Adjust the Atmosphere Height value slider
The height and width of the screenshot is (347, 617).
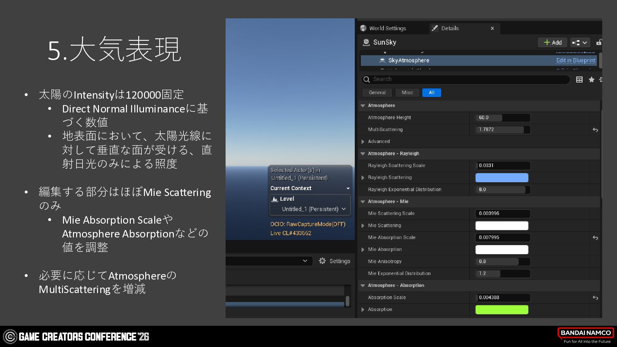pos(503,118)
